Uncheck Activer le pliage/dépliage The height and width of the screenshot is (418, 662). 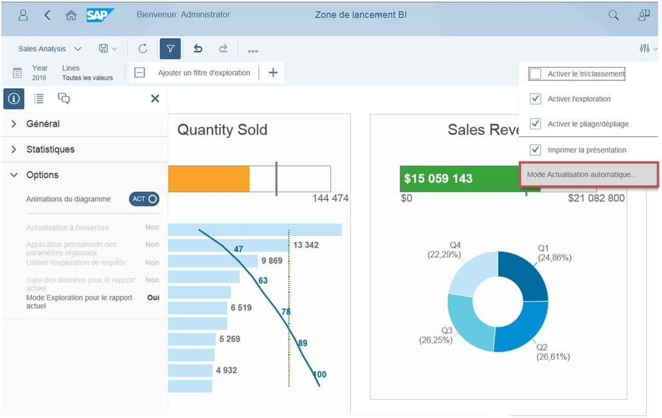(x=535, y=123)
